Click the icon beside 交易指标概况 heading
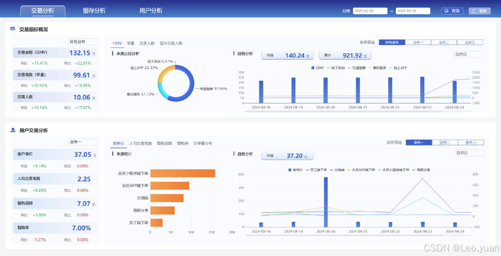 (x=13, y=29)
